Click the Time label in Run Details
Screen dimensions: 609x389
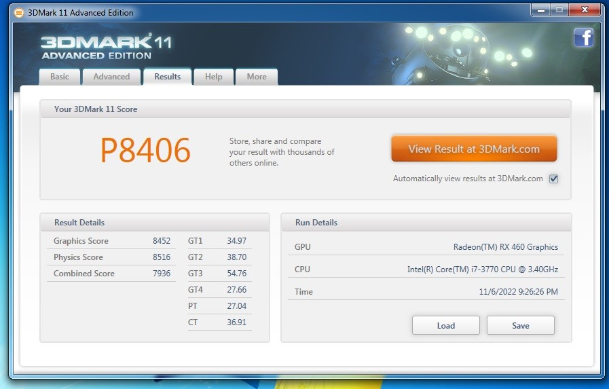click(x=303, y=292)
